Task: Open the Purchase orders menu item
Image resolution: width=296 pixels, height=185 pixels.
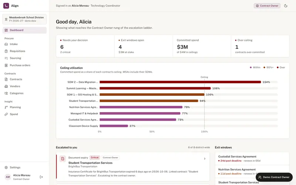Action: coord(24,65)
